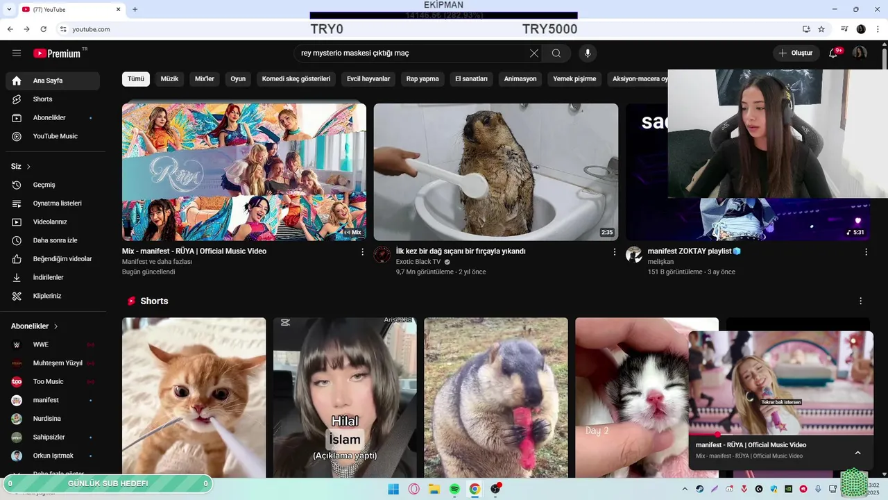Open Nurdisina channel
The image size is (888, 500).
tap(53, 419)
